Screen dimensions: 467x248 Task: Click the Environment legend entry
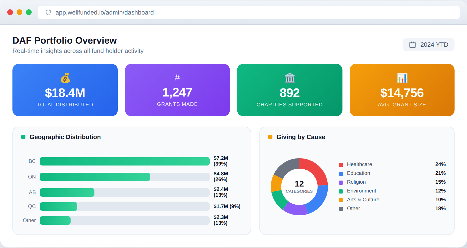[361, 191]
